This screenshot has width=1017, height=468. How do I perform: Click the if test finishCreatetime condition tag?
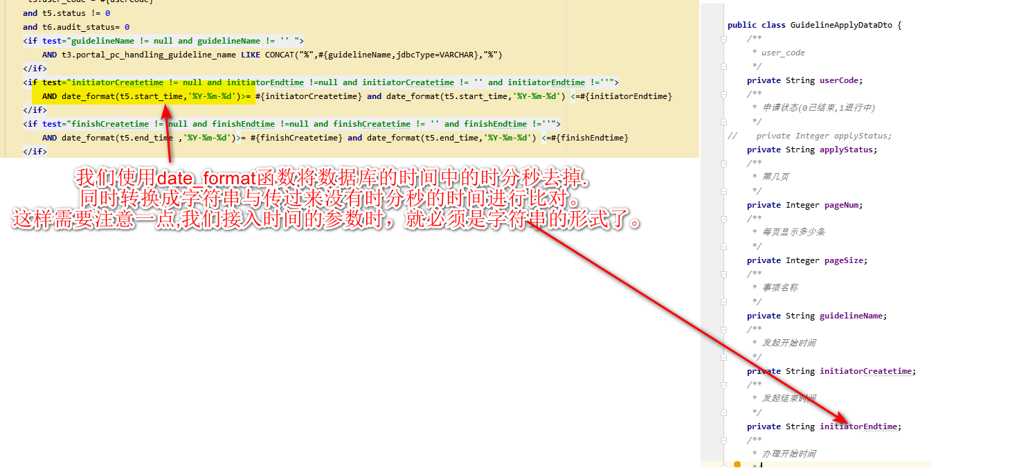point(291,124)
